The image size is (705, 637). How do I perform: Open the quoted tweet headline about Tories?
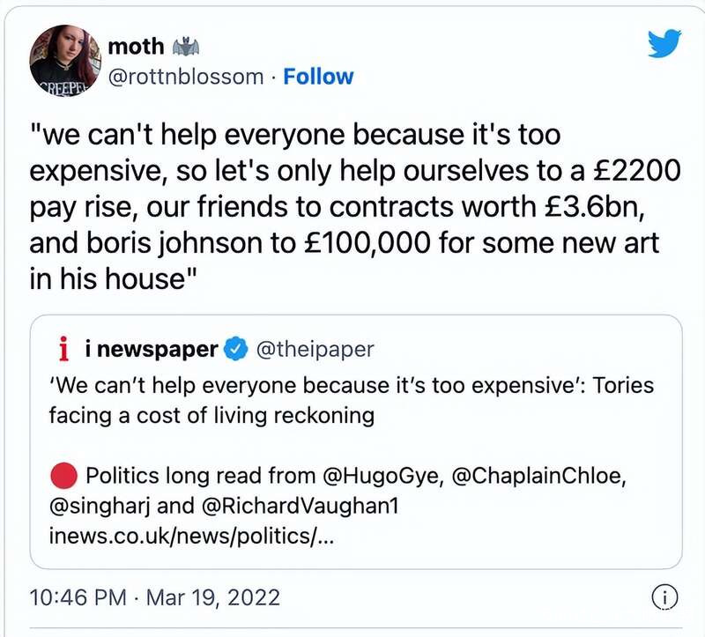pyautogui.click(x=351, y=401)
